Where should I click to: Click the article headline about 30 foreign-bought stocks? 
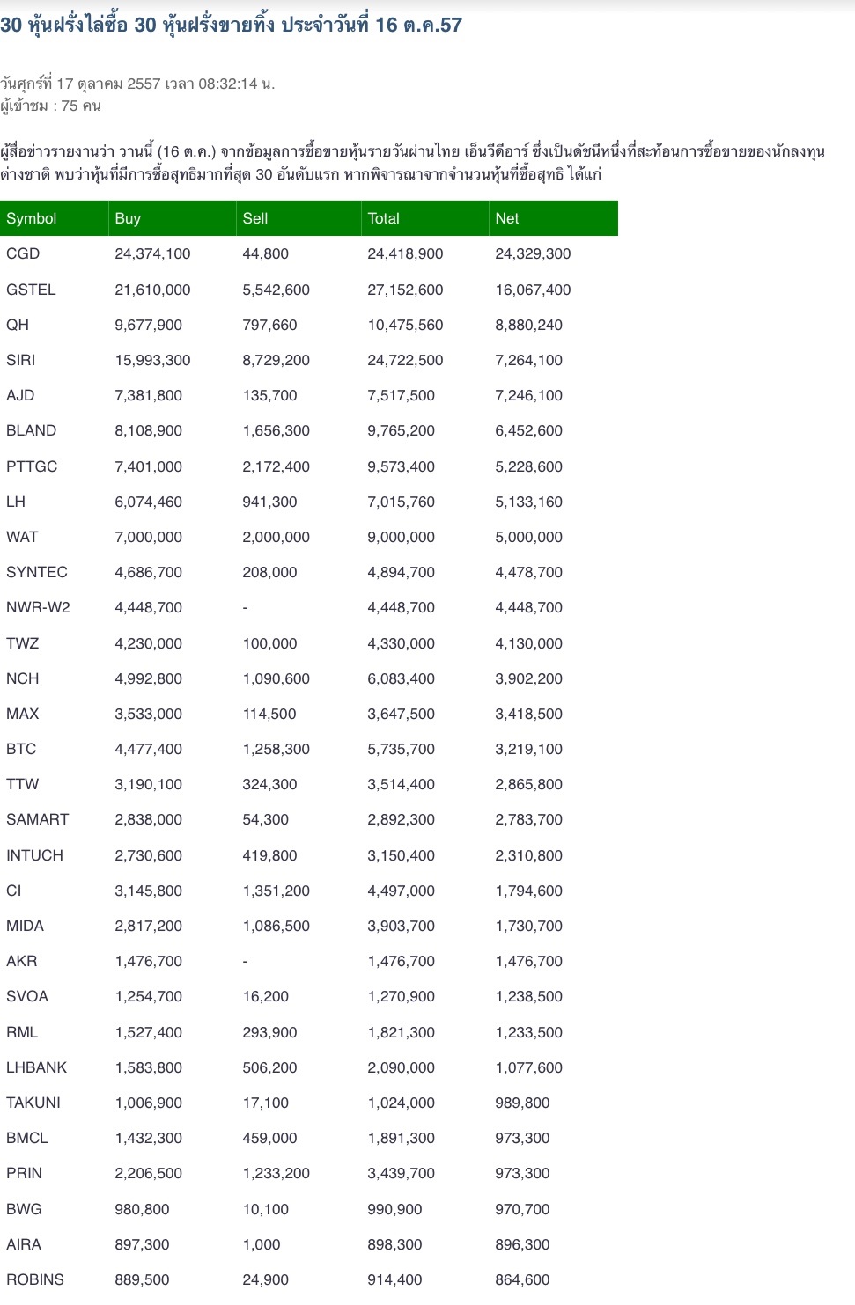coord(231,25)
